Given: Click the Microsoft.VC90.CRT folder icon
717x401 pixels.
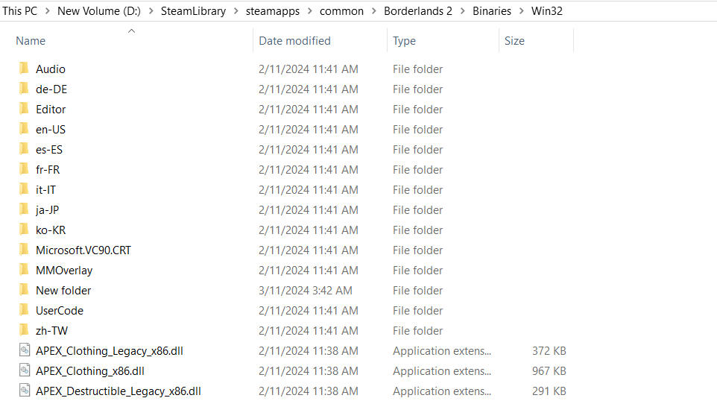Looking at the screenshot, I should 25,250.
